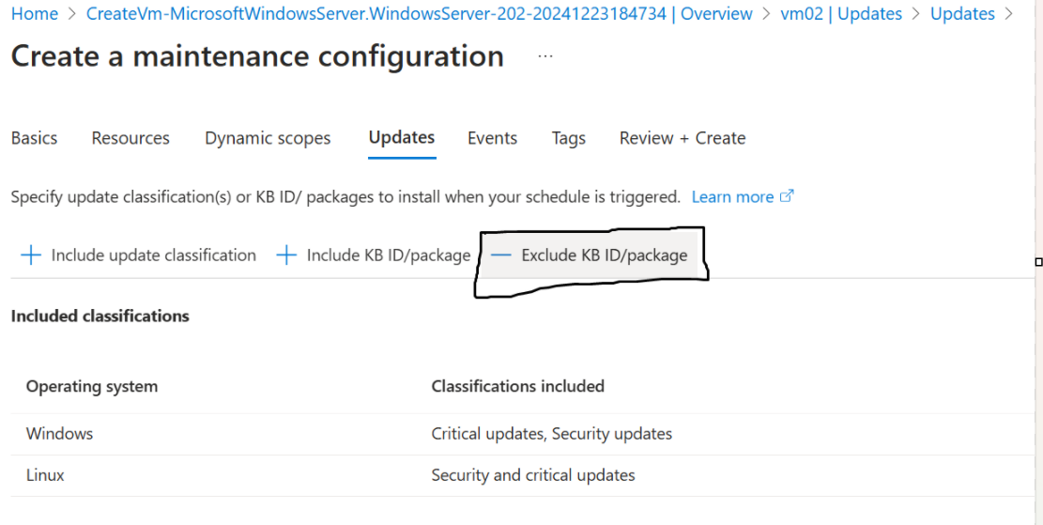1043x525 pixels.
Task: Open the CreateVm Overview breadcrumb
Action: pos(420,13)
